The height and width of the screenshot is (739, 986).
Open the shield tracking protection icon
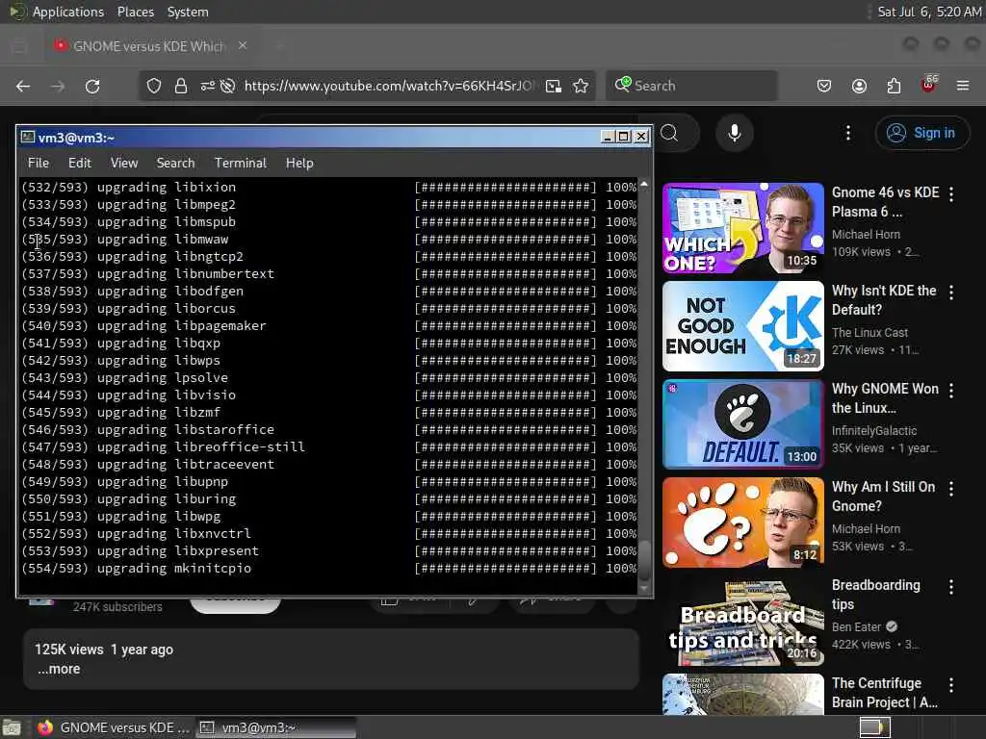[154, 86]
